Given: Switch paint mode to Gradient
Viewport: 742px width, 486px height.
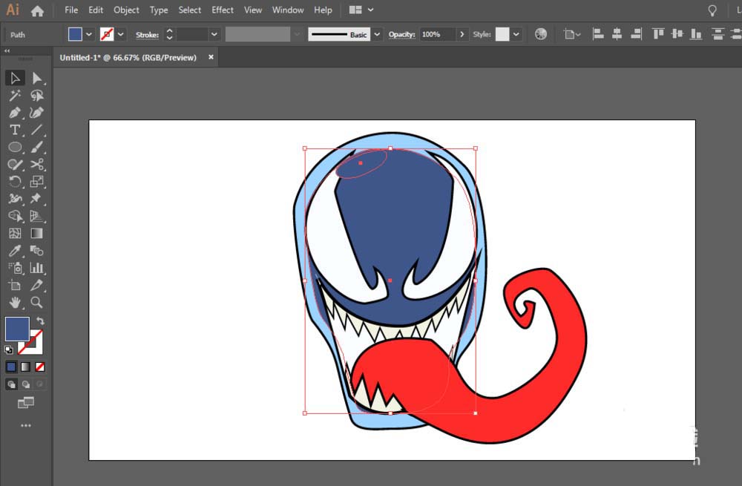Looking at the screenshot, I should (x=26, y=367).
